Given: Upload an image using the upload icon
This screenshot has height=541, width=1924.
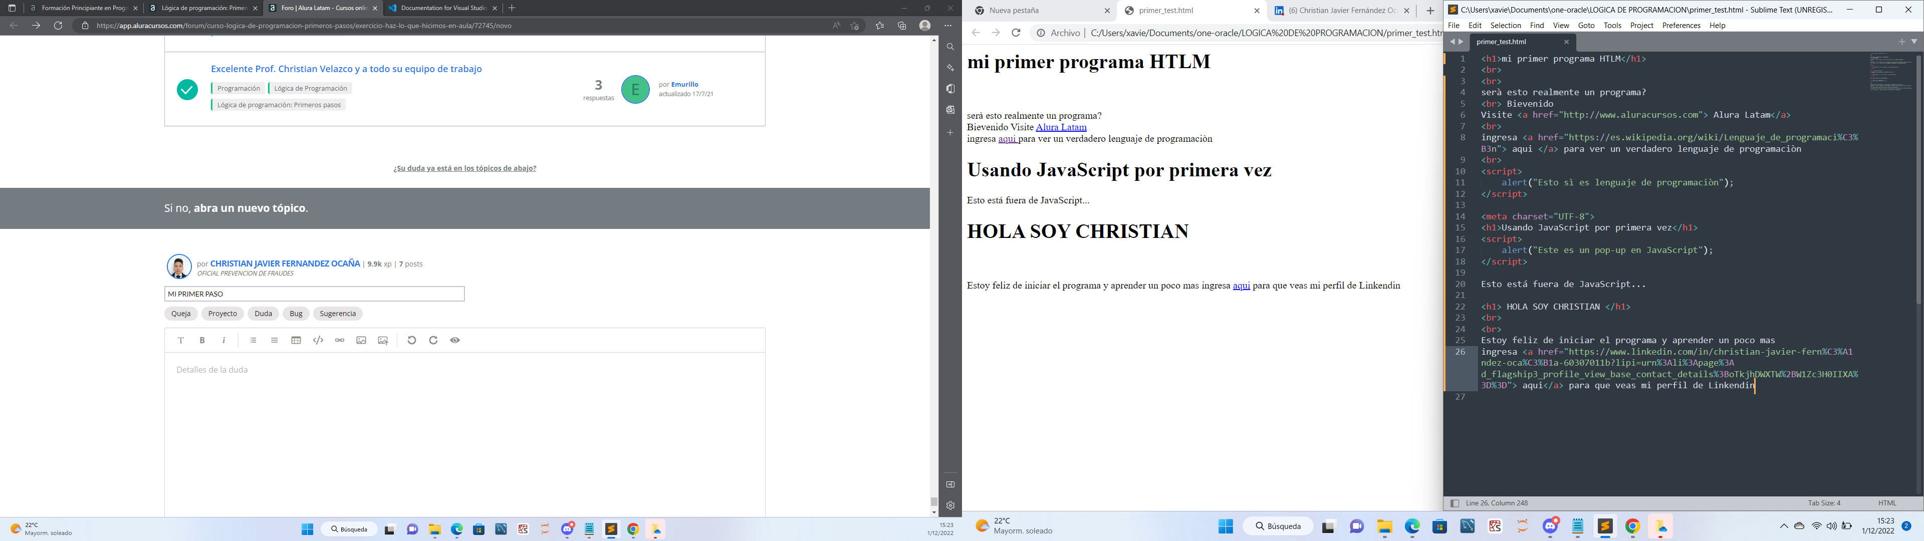Looking at the screenshot, I should (x=383, y=340).
